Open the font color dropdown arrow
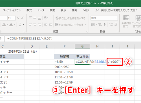Screen dimensions: 141x103 14,25
